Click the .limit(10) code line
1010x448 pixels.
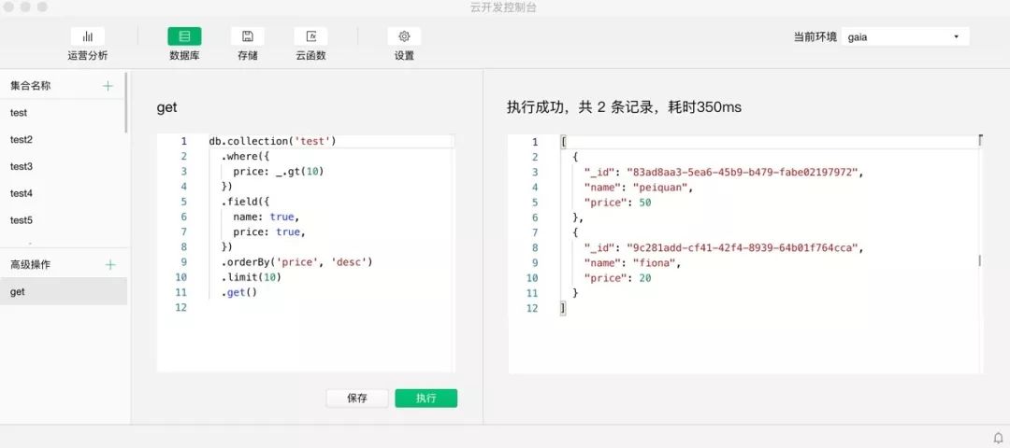point(252,277)
